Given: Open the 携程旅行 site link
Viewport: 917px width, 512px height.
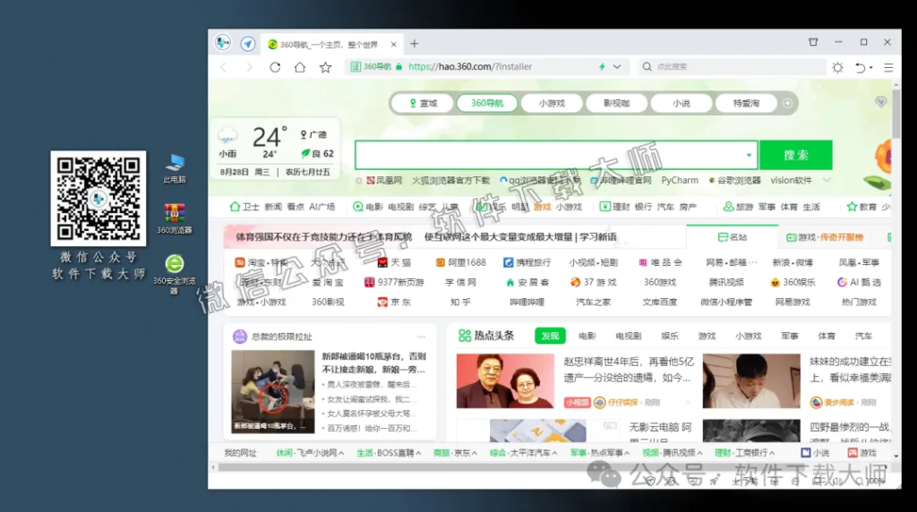Looking at the screenshot, I should [527, 262].
